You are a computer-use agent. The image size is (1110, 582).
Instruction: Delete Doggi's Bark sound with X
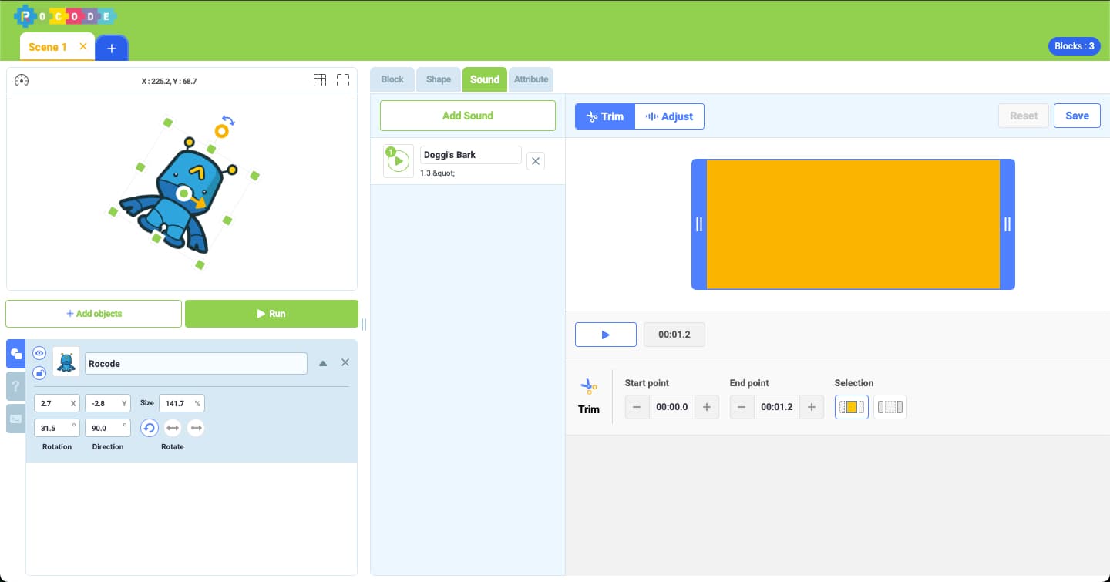[536, 161]
